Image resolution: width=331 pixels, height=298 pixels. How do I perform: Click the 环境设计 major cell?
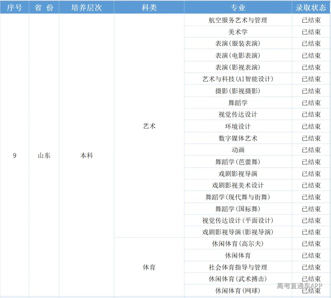(x=238, y=127)
